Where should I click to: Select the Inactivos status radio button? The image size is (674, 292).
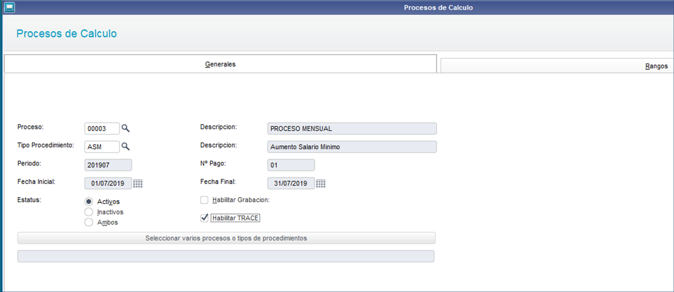tap(89, 212)
